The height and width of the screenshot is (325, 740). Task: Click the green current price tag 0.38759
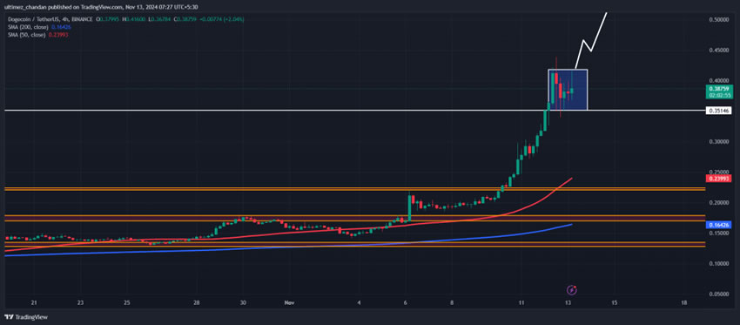719,88
